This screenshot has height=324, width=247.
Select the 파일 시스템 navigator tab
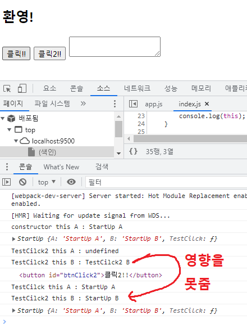pos(52,103)
